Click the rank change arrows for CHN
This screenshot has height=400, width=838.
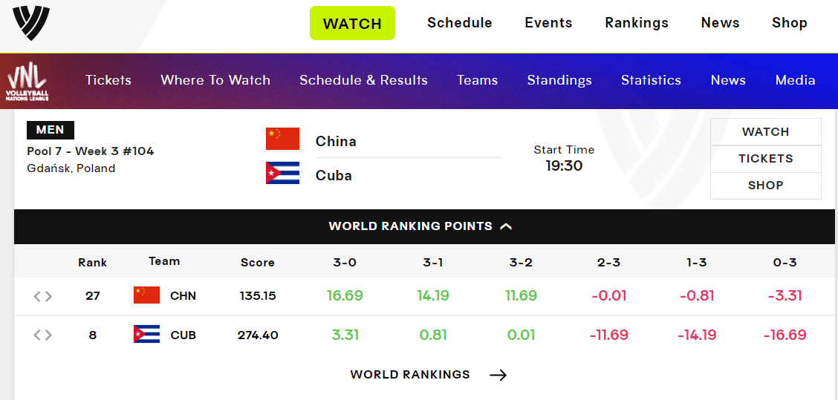43,296
